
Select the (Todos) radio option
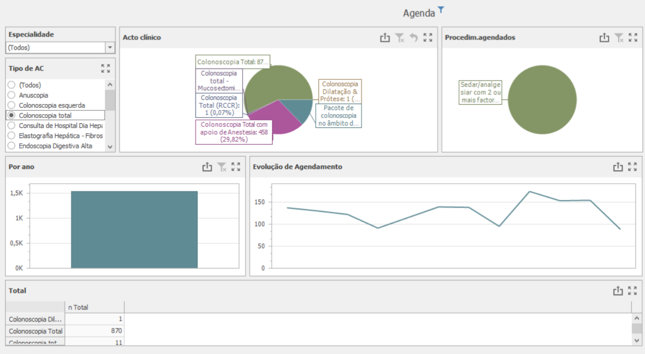click(11, 85)
